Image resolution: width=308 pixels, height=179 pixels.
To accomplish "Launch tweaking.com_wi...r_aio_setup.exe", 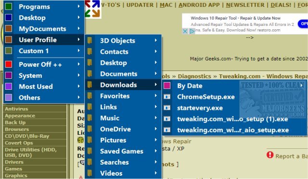I will 234,130.
